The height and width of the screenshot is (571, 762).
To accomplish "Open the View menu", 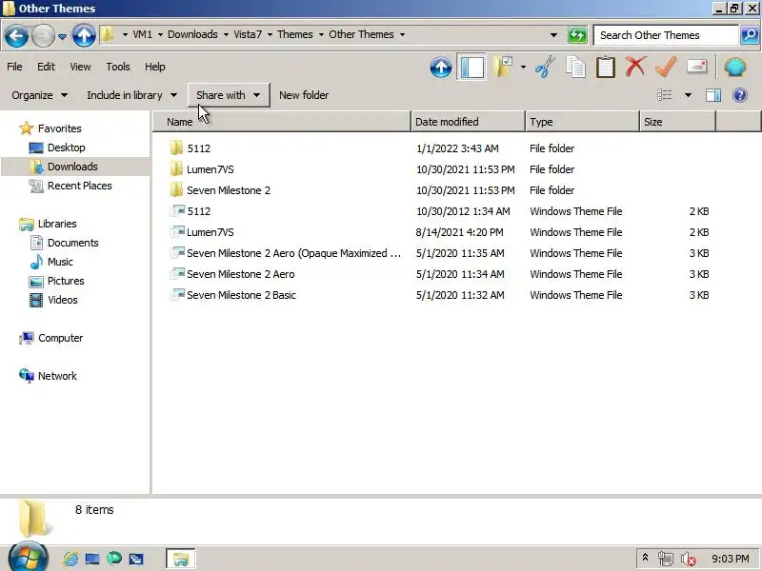I will click(80, 67).
